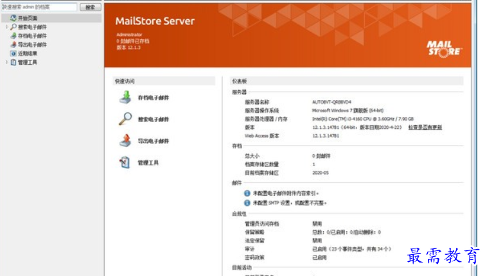This screenshot has width=485, height=276.
Task: Click the check for updates link
Action: tap(425, 127)
